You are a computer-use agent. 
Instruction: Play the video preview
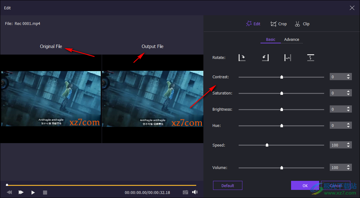[33, 192]
